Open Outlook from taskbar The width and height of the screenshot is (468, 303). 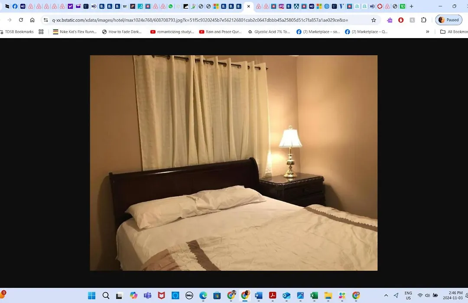click(286, 296)
